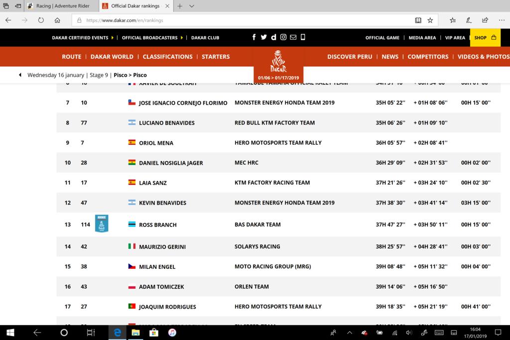The height and width of the screenshot is (340, 510).
Task: Open iTunes from the taskbar
Action: click(172, 333)
